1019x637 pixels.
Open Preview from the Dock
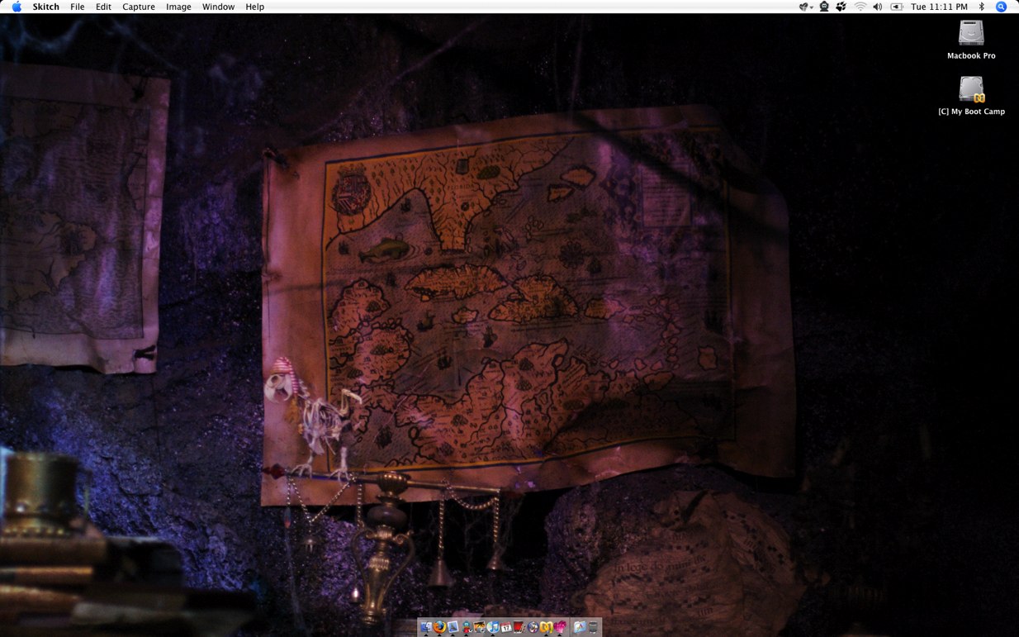(x=453, y=627)
